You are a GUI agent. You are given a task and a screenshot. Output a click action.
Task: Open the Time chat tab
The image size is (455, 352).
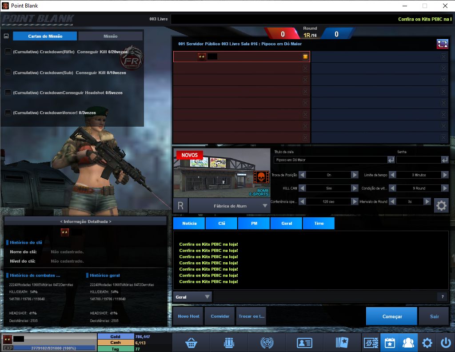319,224
